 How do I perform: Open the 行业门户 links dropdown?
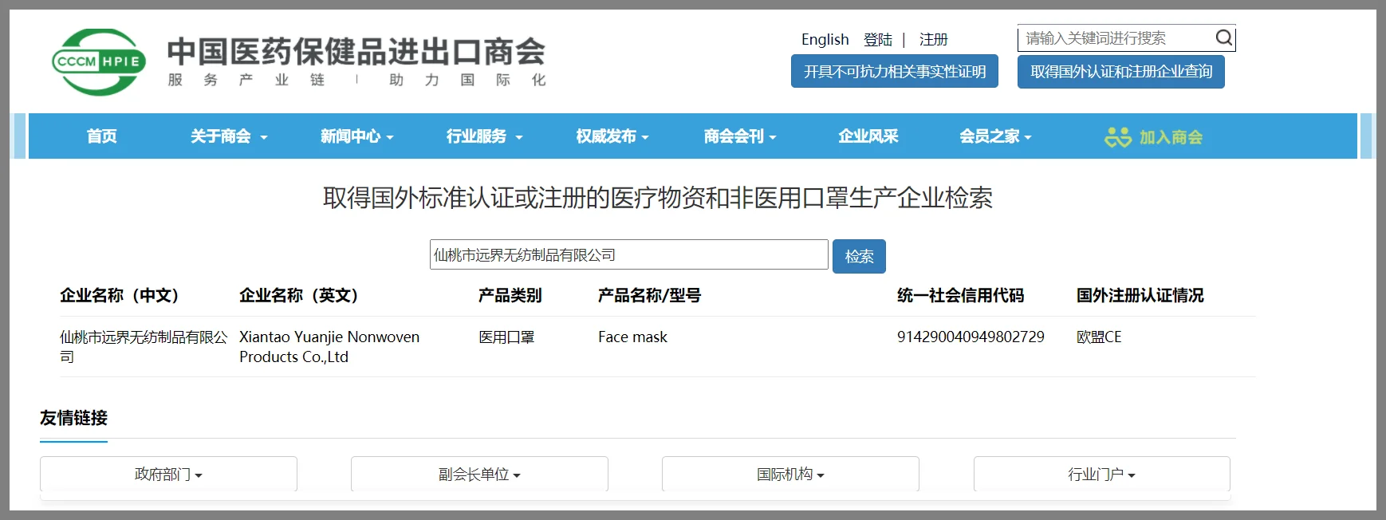pyautogui.click(x=1101, y=475)
